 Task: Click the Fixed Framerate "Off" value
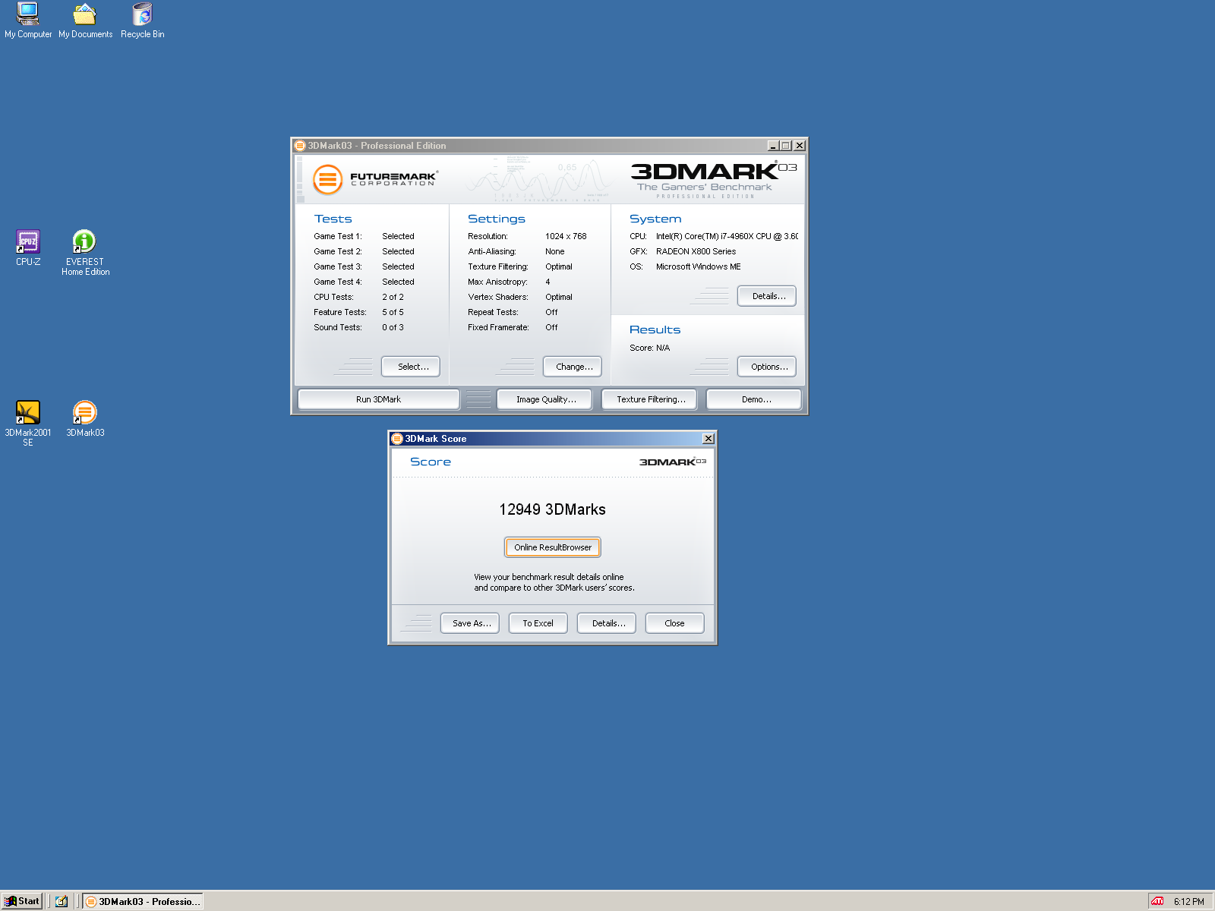point(551,327)
